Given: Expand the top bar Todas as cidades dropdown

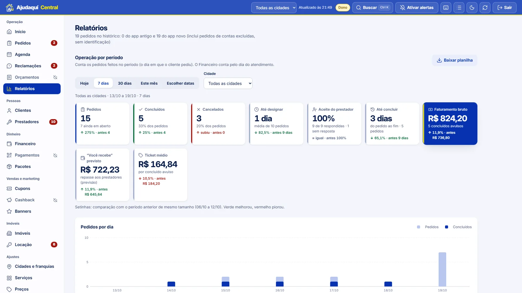Looking at the screenshot, I should point(274,7).
